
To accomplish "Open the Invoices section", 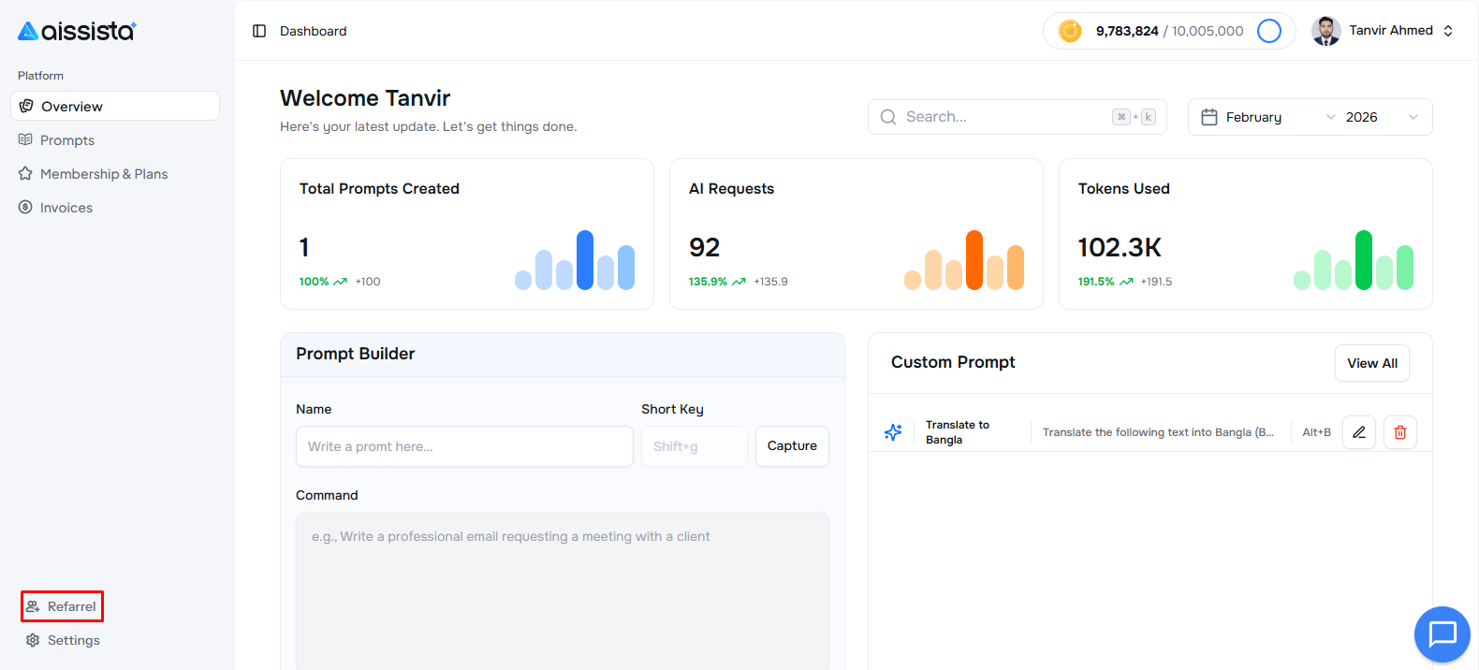I will (x=66, y=208).
